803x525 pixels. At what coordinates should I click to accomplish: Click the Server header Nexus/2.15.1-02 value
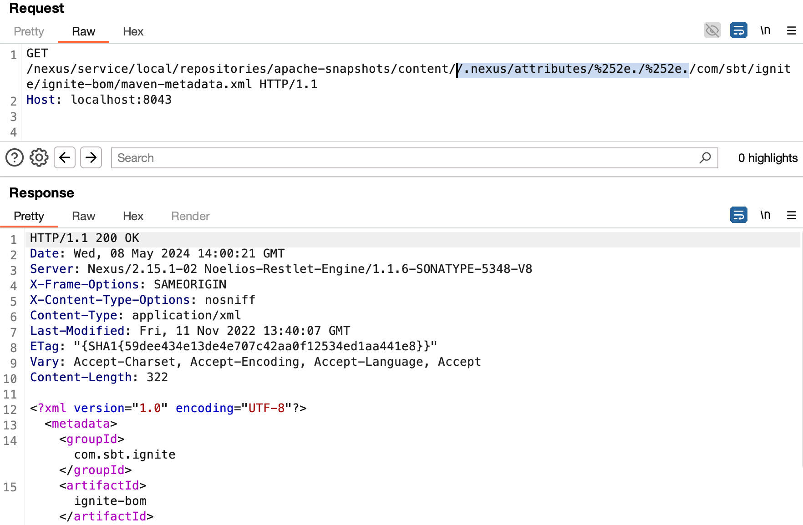[310, 269]
